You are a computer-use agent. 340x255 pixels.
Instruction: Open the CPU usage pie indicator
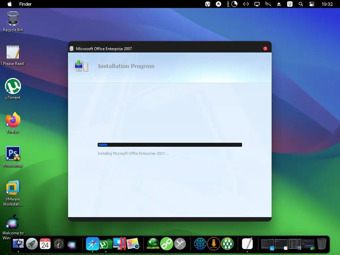click(234, 4)
